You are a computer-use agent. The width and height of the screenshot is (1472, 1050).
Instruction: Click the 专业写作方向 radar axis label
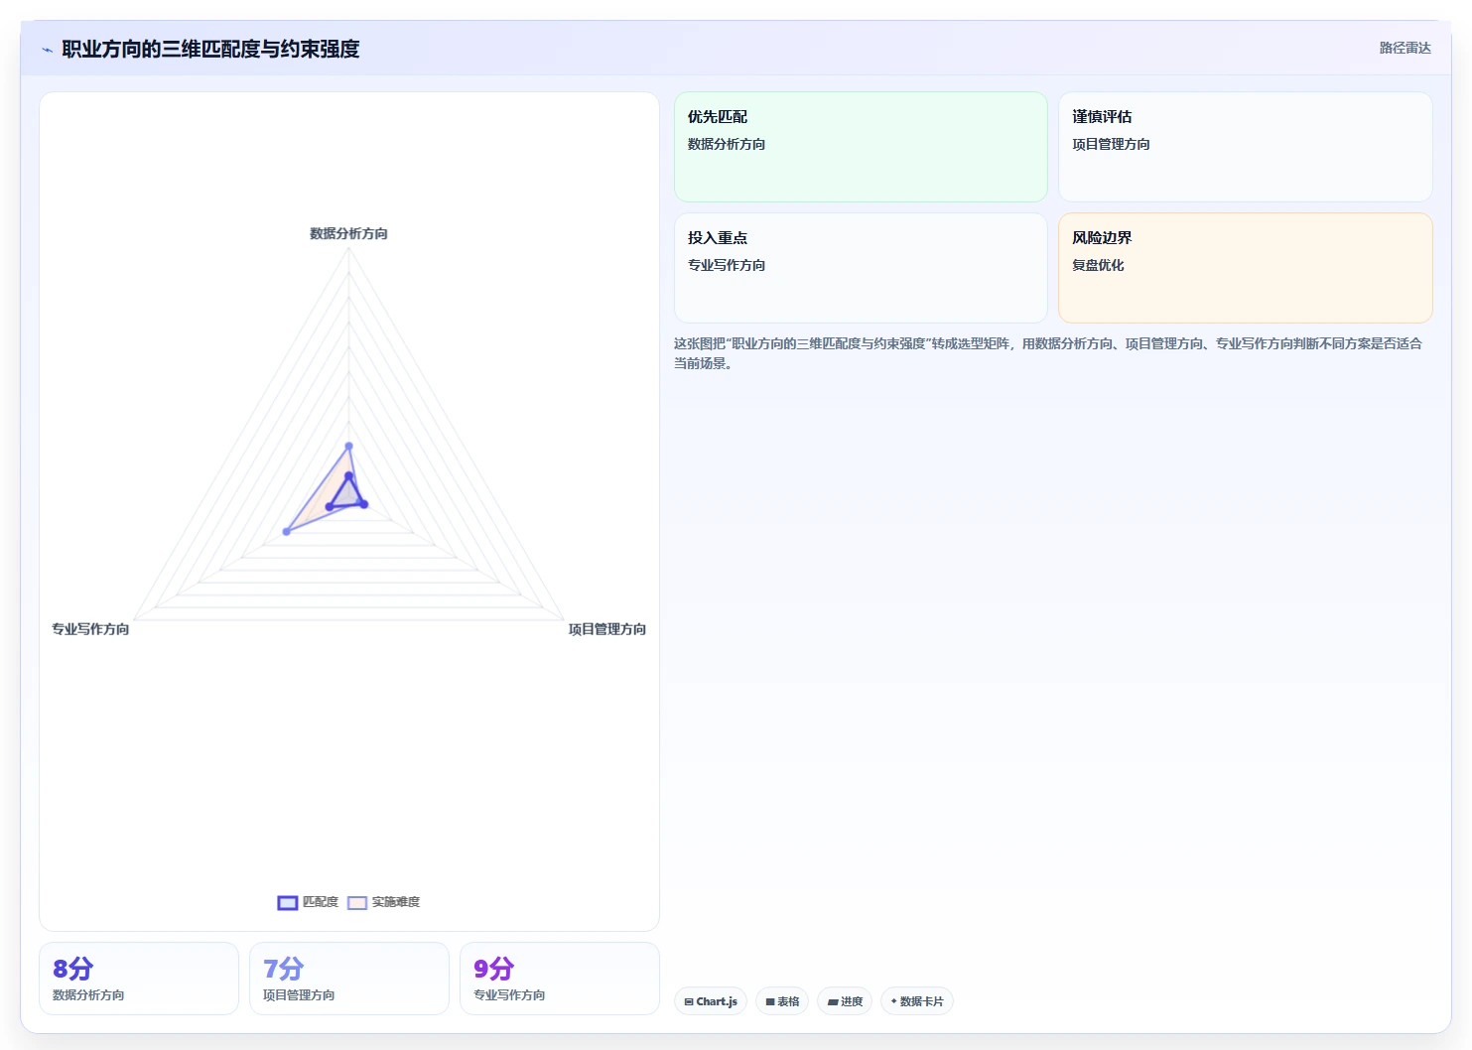(90, 629)
